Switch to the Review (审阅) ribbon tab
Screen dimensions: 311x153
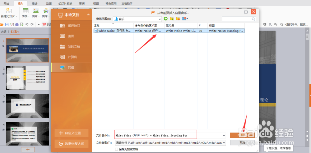coord(81,3)
